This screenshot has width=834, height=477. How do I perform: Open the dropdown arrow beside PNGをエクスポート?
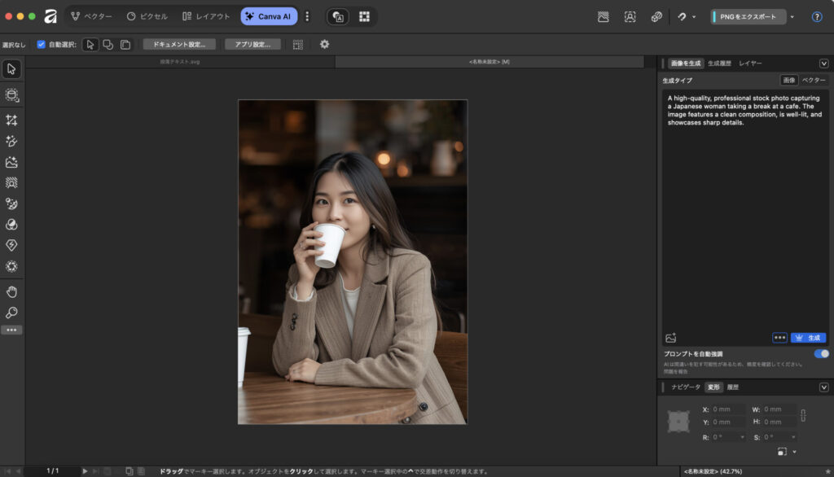click(x=792, y=16)
